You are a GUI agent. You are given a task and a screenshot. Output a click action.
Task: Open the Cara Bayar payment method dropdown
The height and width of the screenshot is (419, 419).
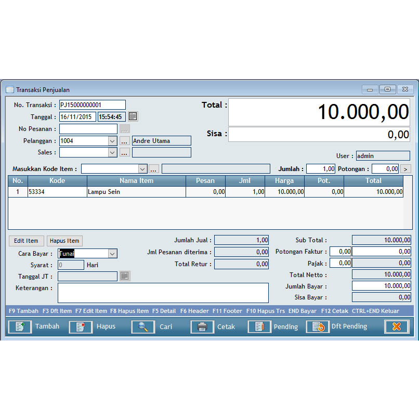[111, 254]
